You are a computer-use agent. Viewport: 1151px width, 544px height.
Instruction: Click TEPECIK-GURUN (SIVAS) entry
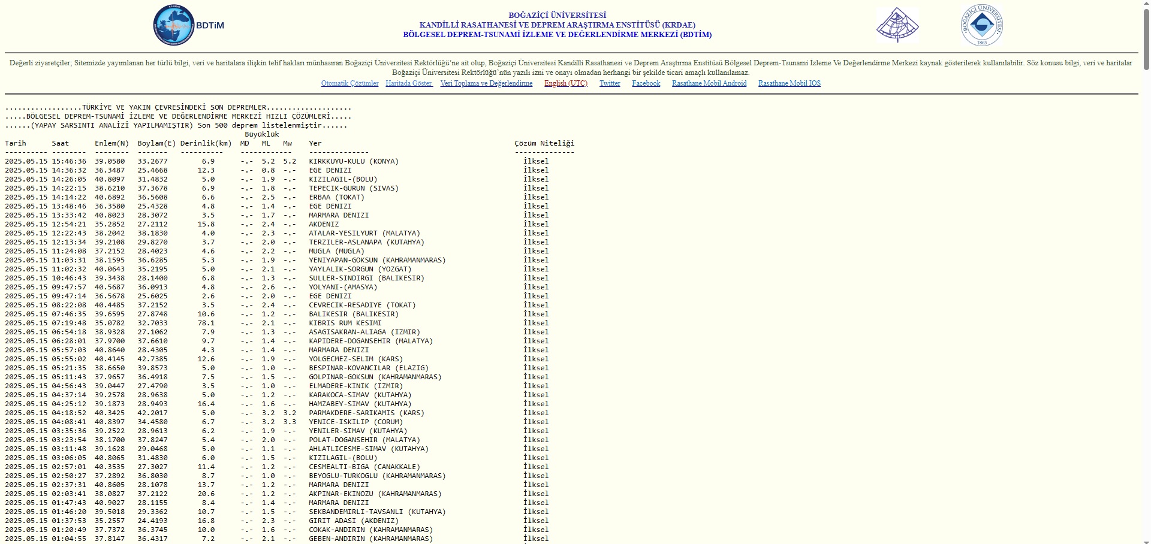point(354,188)
